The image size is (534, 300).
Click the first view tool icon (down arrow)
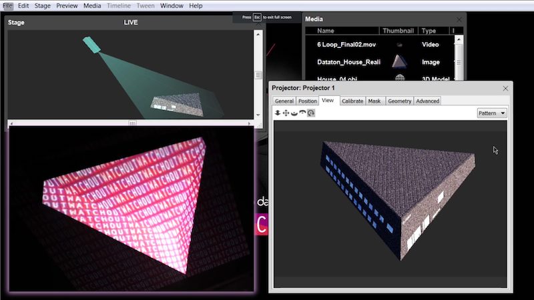[x=278, y=113]
